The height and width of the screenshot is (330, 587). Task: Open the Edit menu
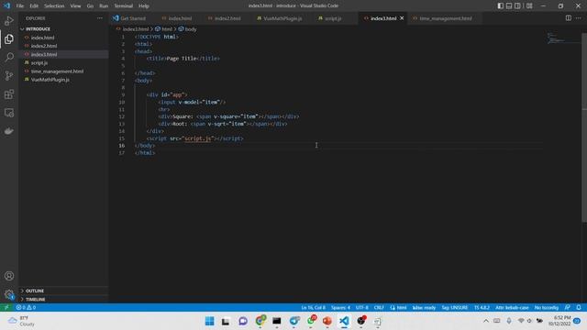tap(34, 5)
